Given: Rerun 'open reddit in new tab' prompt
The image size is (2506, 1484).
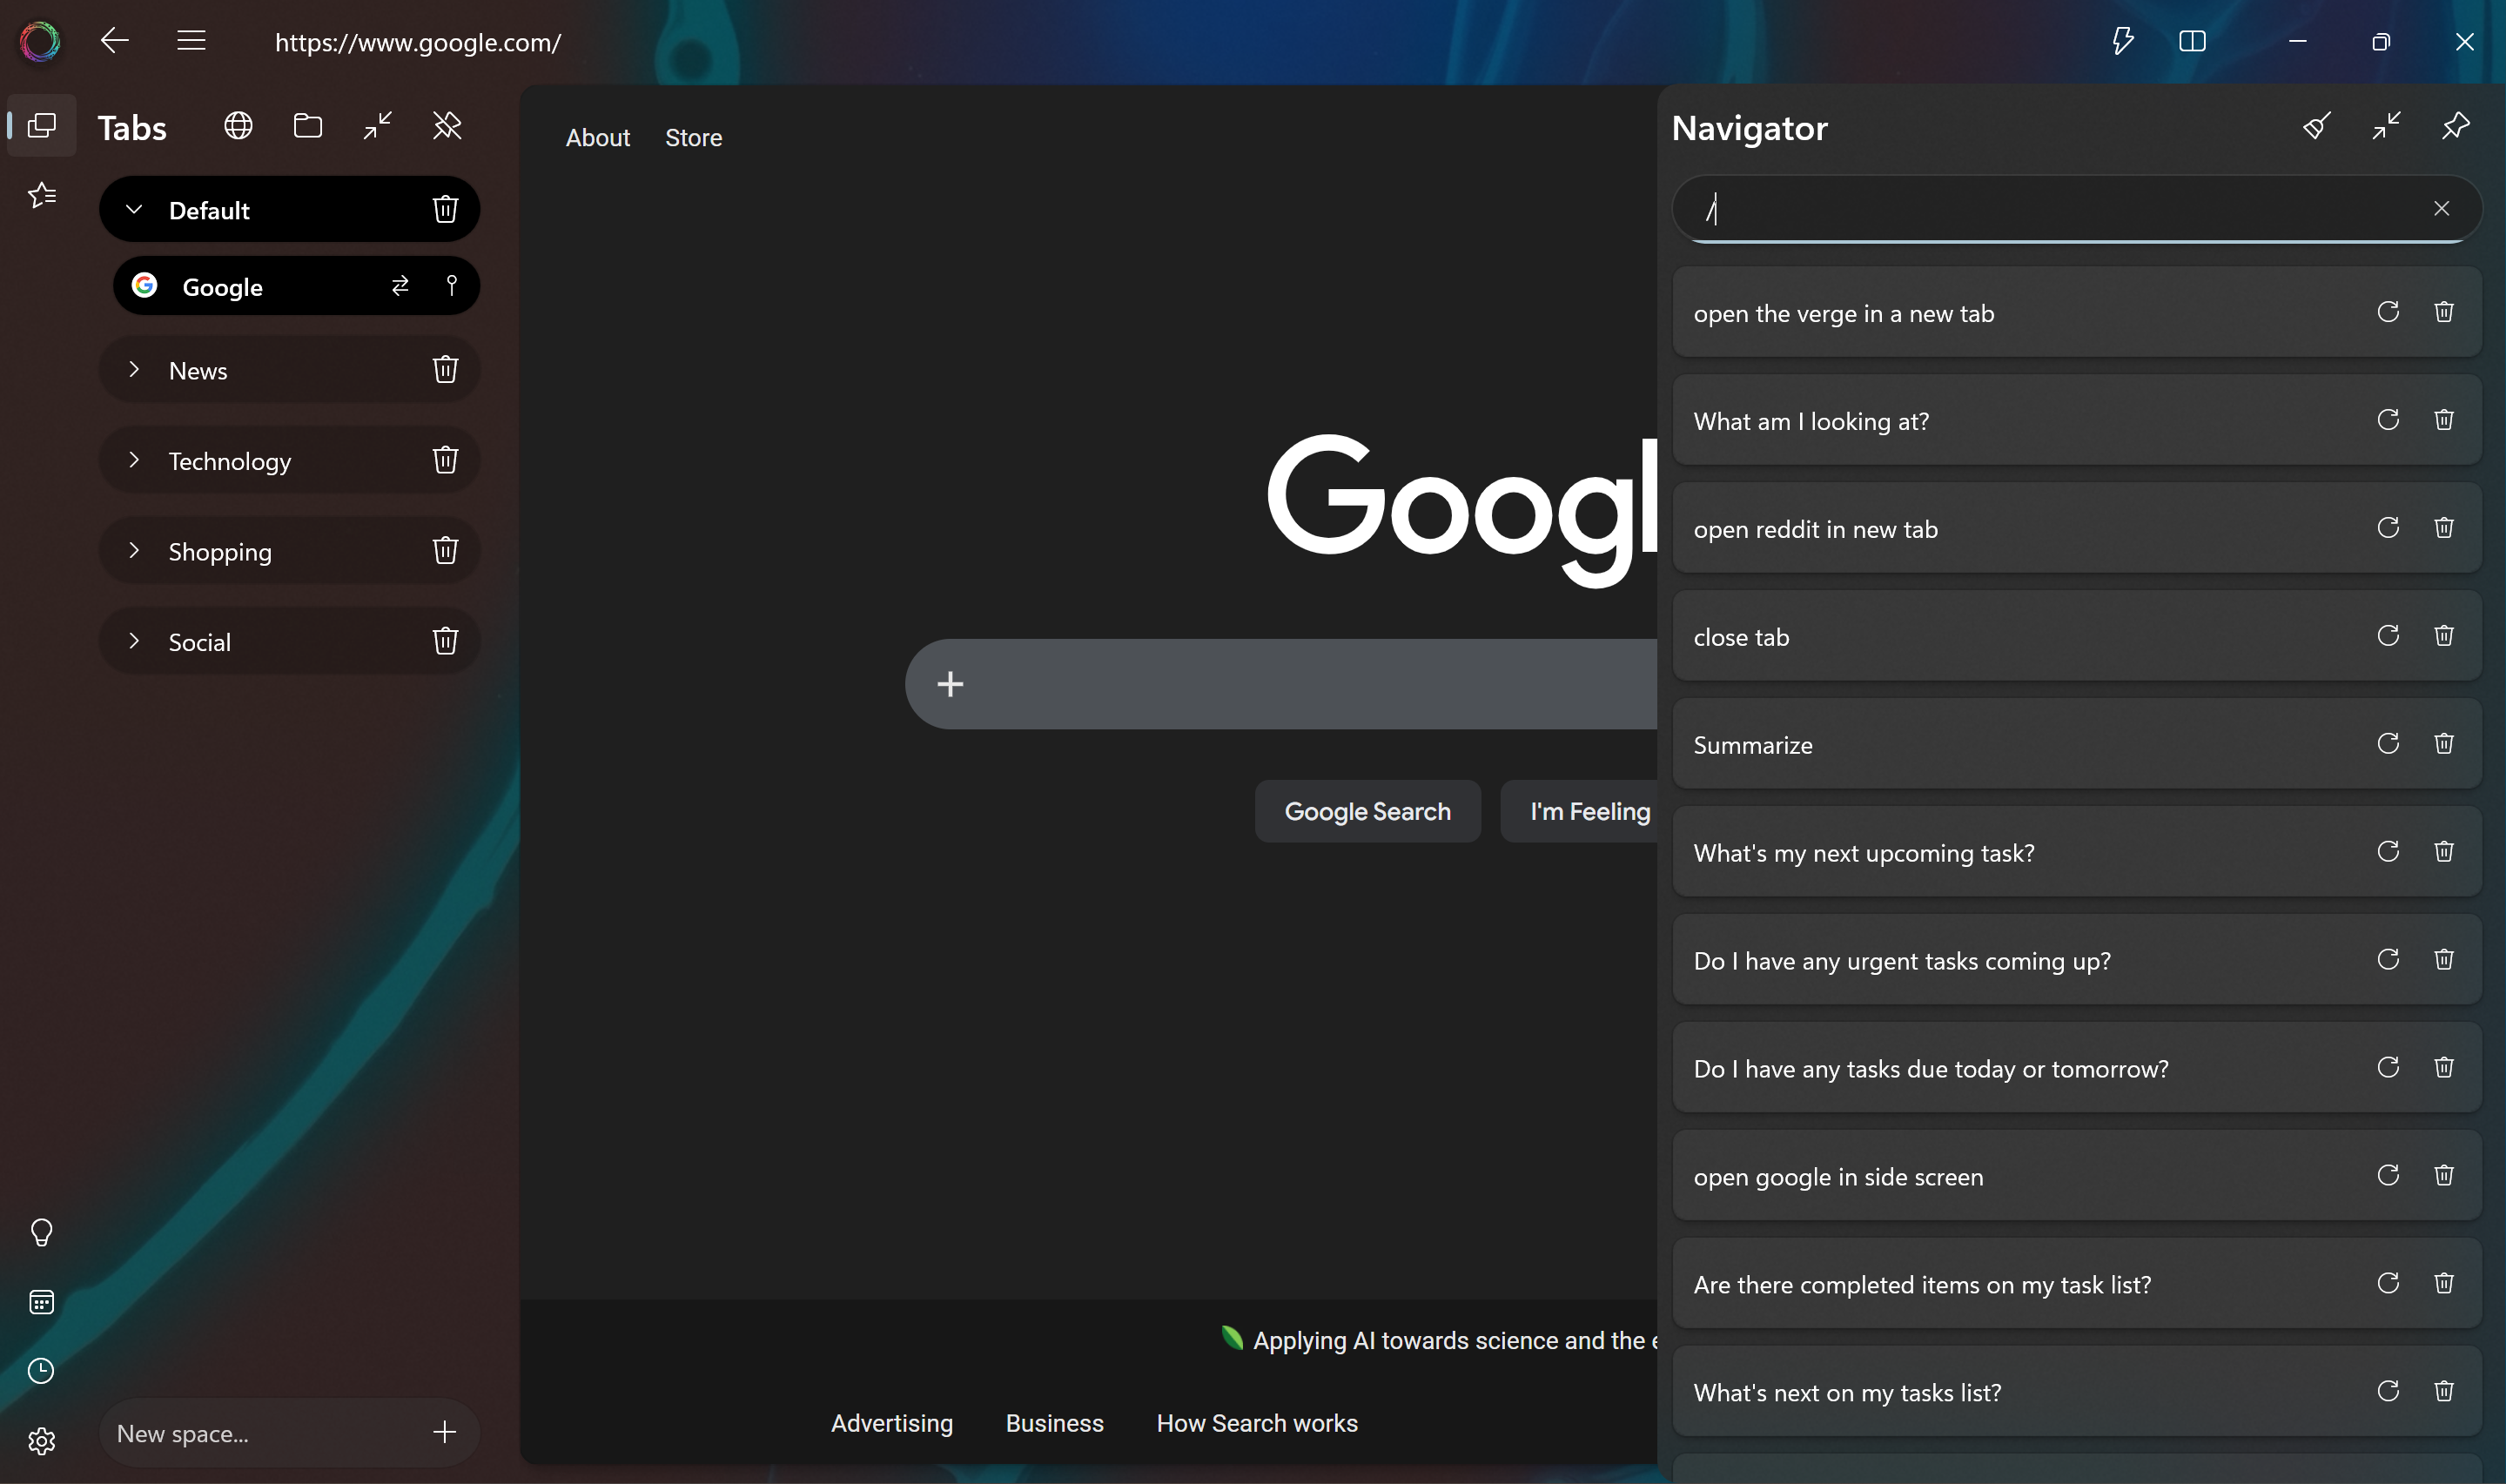Looking at the screenshot, I should [2388, 528].
